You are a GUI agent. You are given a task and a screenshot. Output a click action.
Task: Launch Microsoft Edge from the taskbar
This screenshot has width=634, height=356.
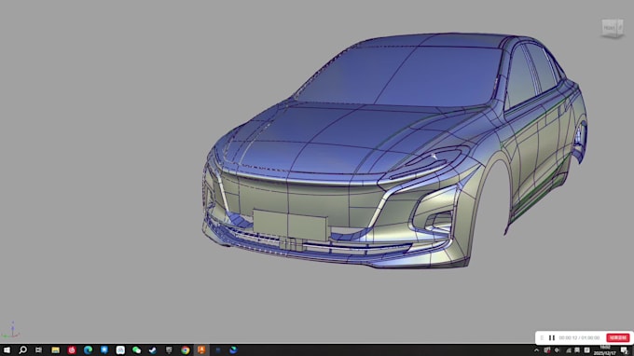pos(88,349)
